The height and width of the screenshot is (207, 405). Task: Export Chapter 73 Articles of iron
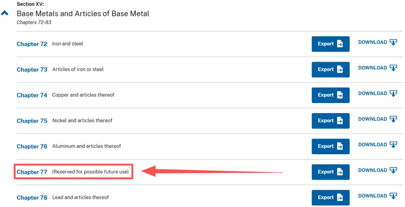pos(330,70)
